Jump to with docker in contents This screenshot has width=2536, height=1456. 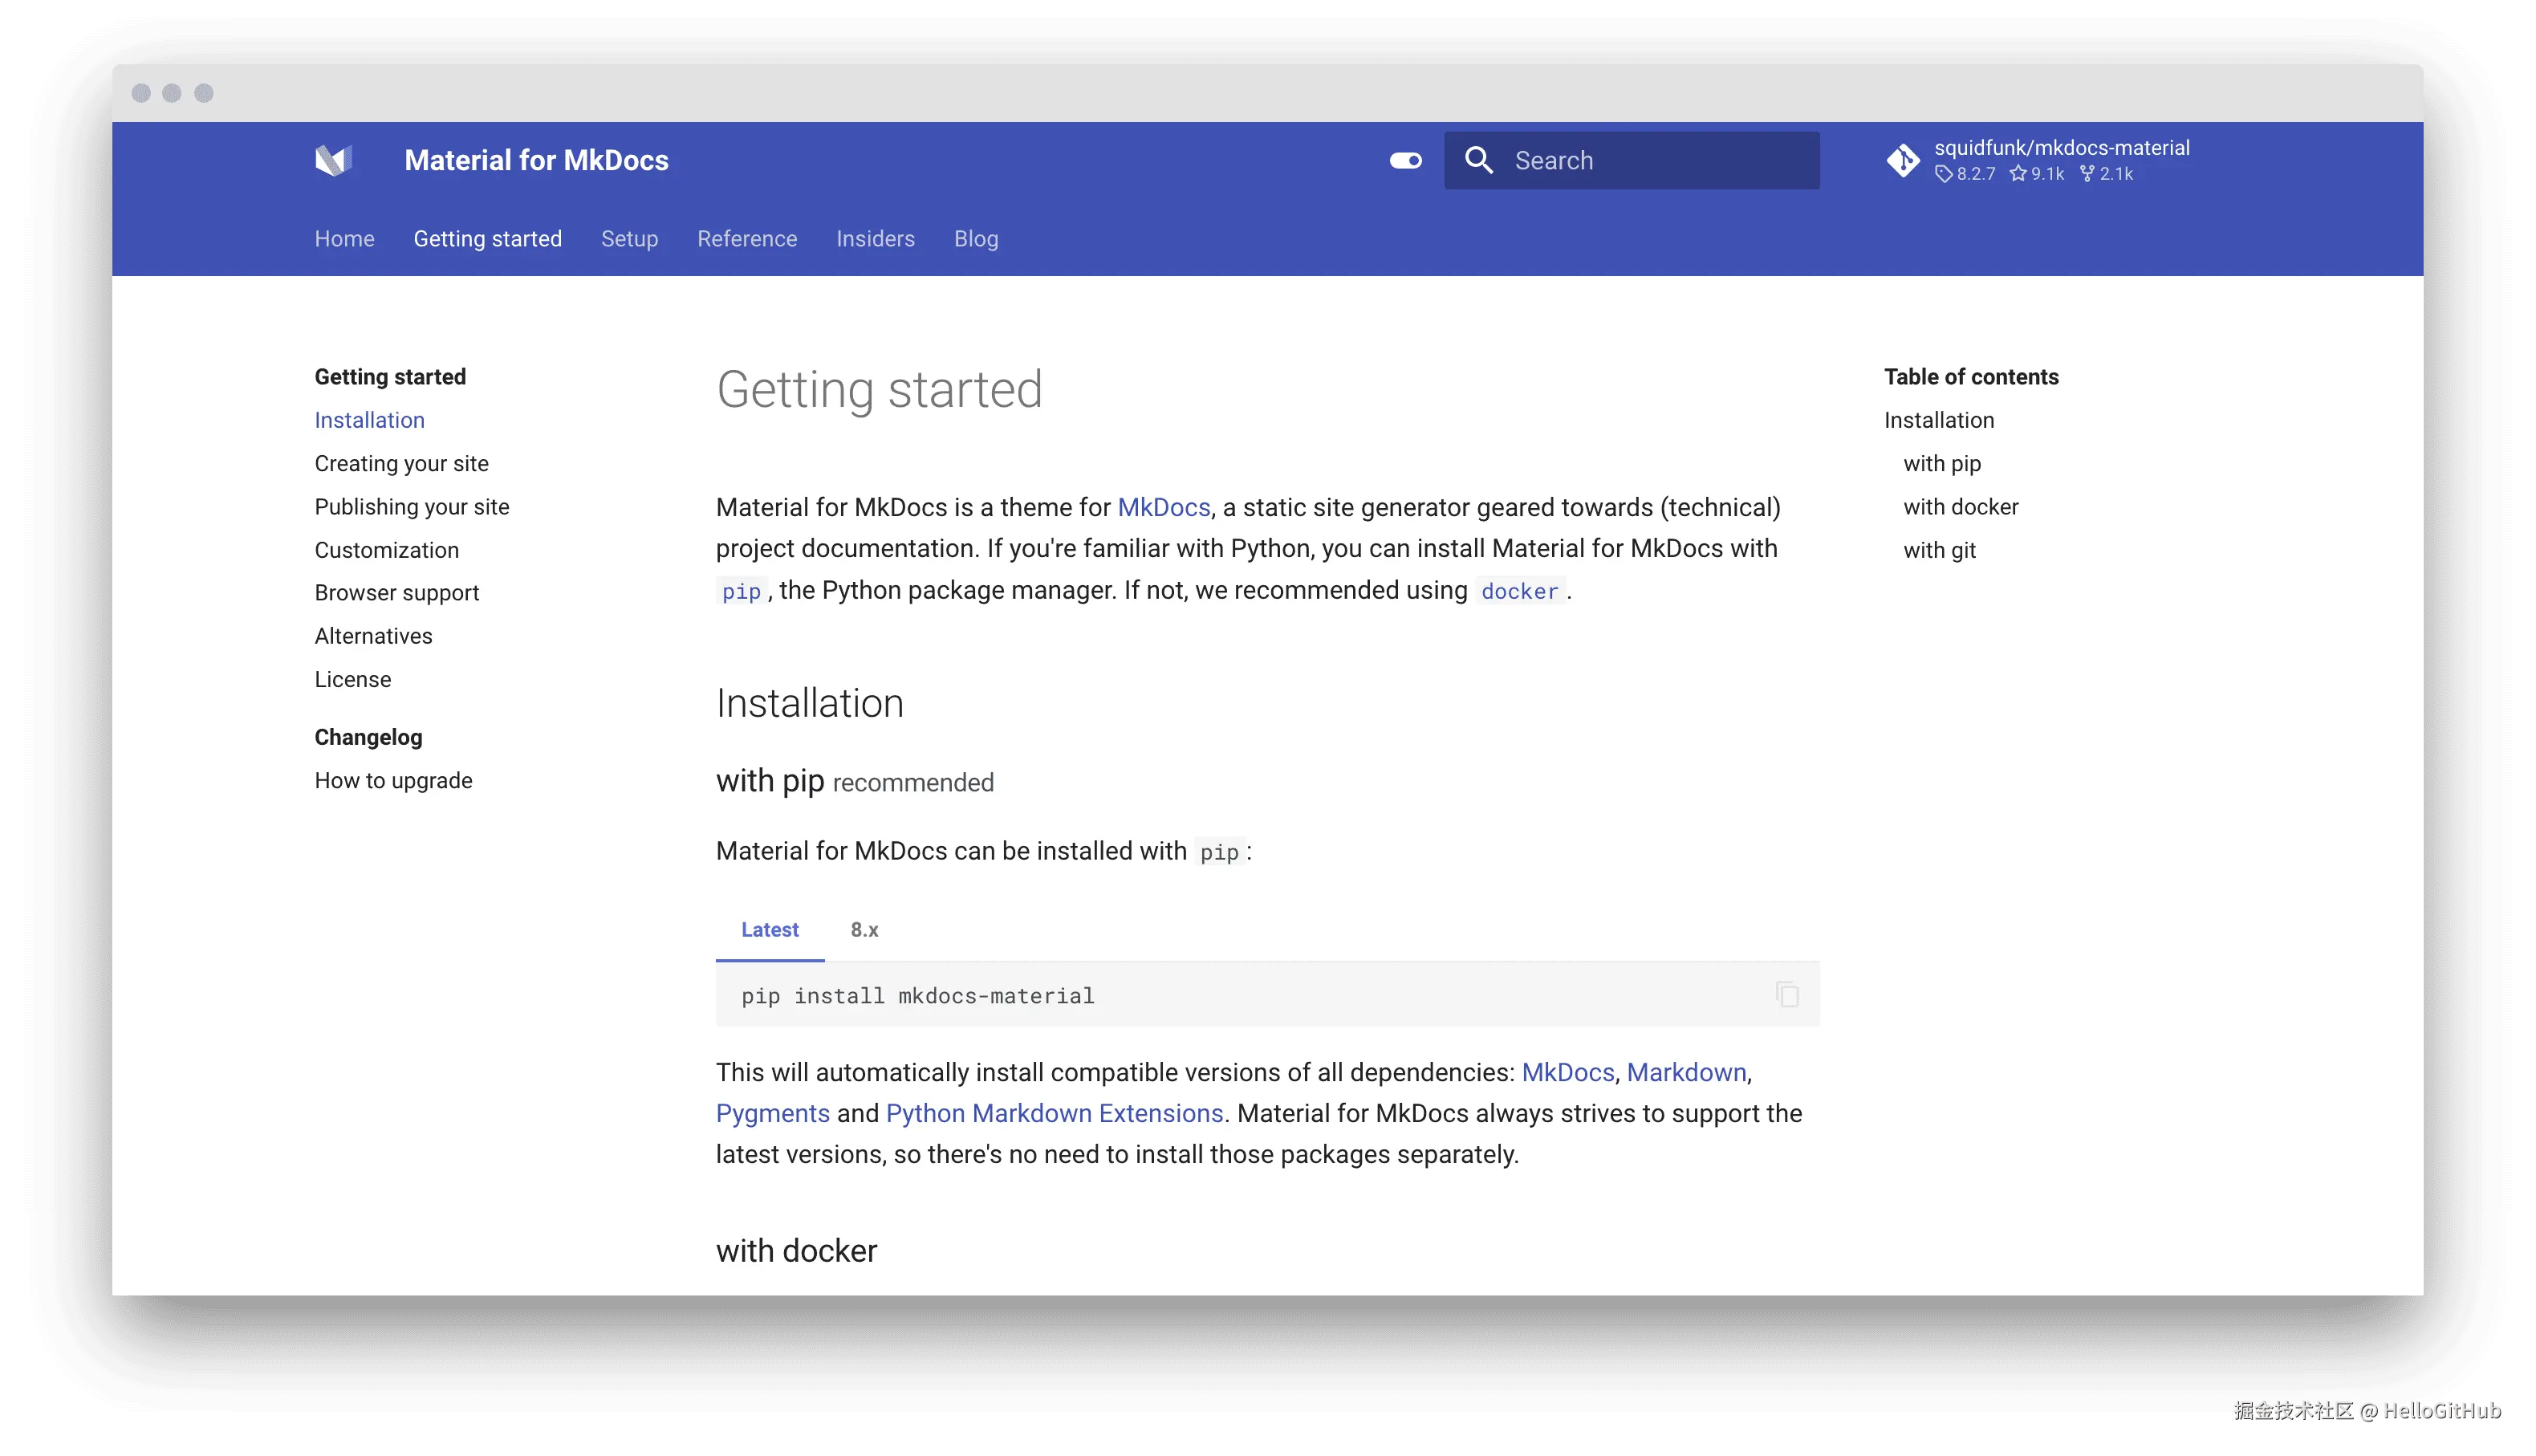1961,507
